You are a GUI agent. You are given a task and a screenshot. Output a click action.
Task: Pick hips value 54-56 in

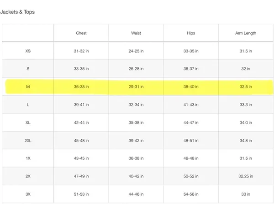(x=191, y=194)
